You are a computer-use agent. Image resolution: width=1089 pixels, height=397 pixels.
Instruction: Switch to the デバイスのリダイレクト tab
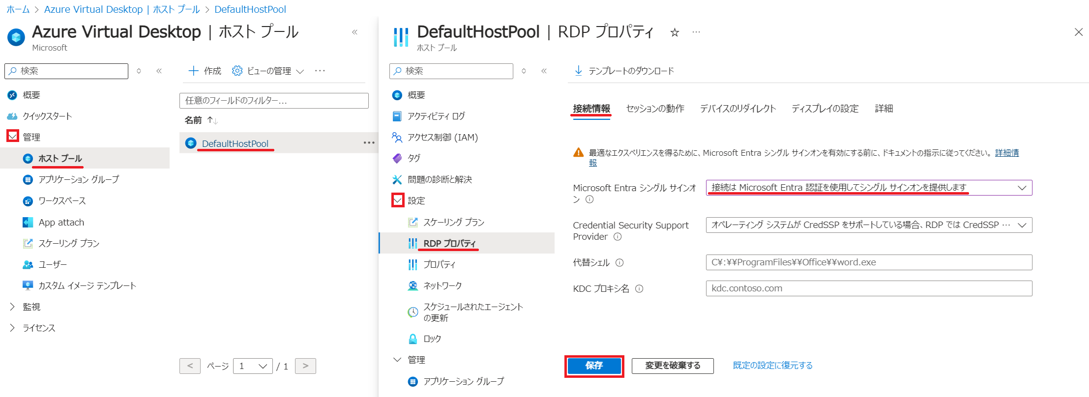(738, 109)
